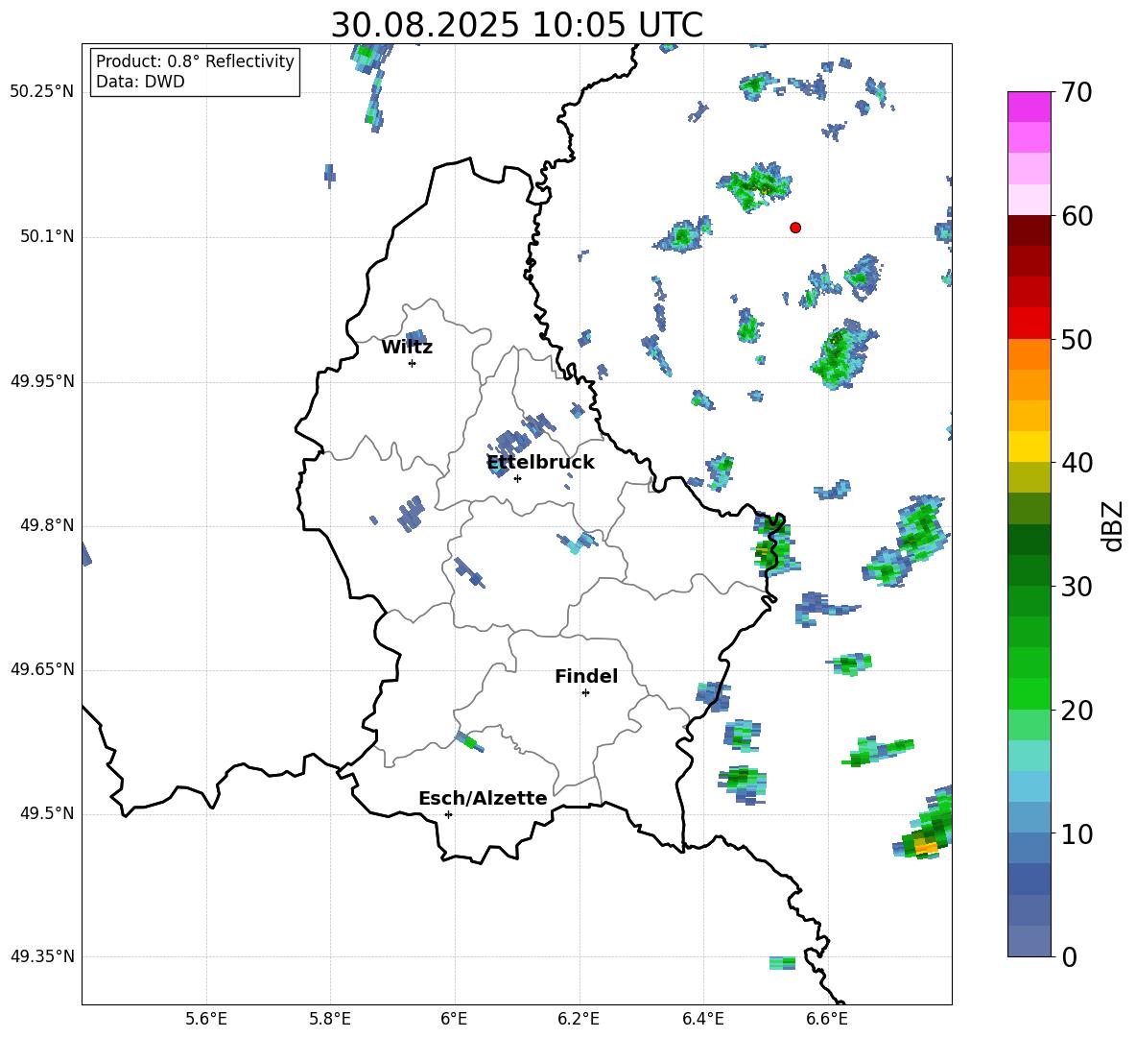Screen dimensions: 1136x1038
Task: Click the 40 value on the colorbar
Action: 1077,463
